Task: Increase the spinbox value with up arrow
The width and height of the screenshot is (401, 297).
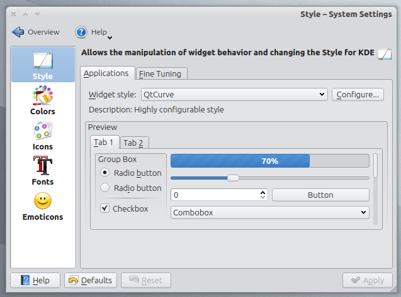Action: click(x=263, y=192)
